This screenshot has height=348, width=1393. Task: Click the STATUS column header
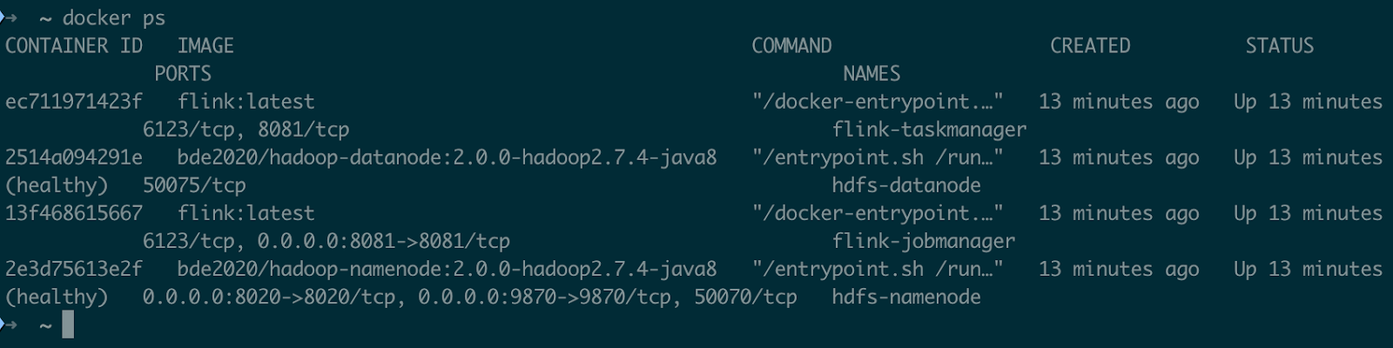pyautogui.click(x=1279, y=46)
